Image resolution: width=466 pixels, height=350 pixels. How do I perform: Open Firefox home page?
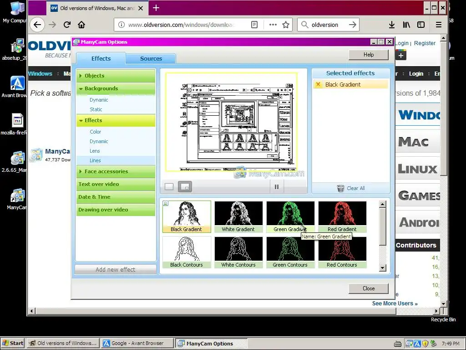click(81, 25)
